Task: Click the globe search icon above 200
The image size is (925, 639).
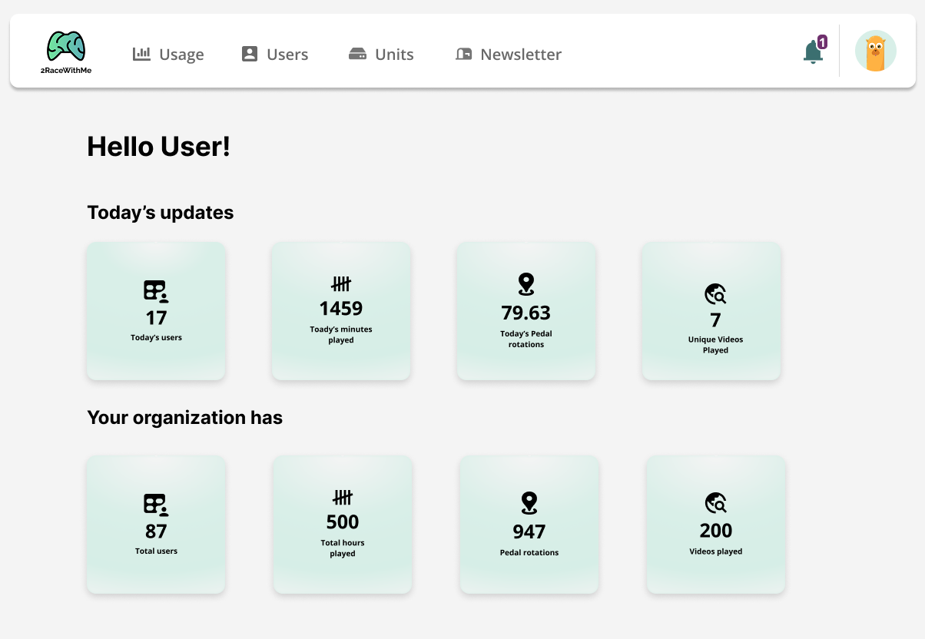Action: coord(716,504)
